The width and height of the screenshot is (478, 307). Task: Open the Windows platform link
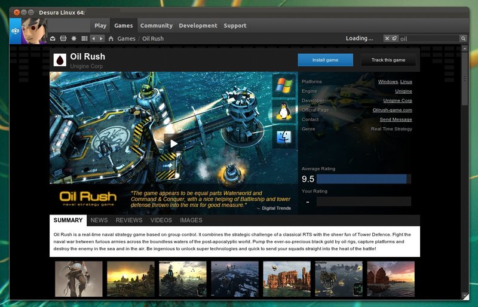point(388,82)
